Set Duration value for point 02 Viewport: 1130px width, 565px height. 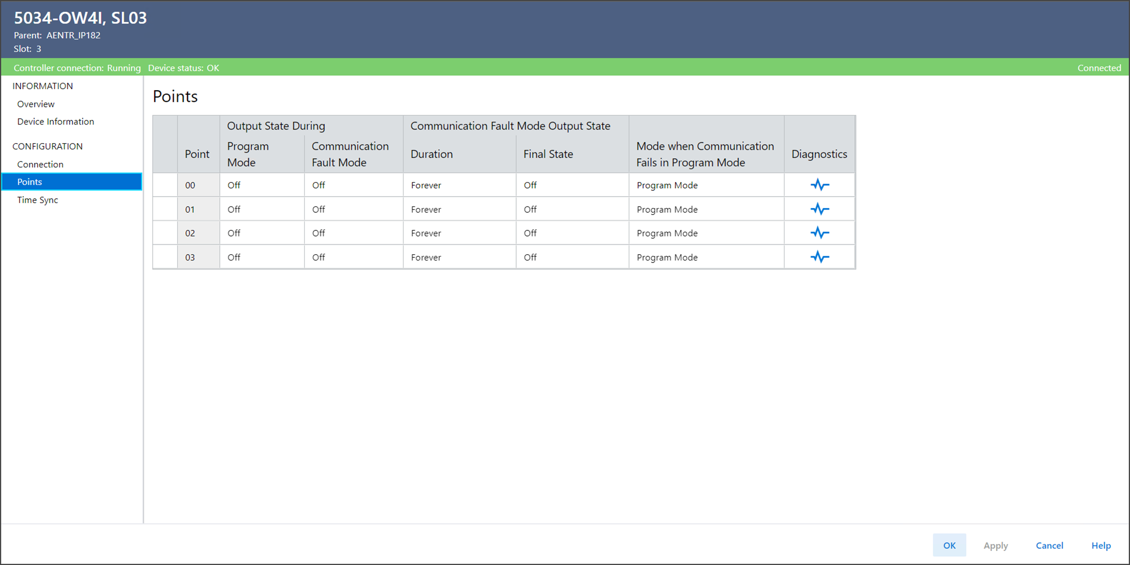pyautogui.click(x=459, y=233)
